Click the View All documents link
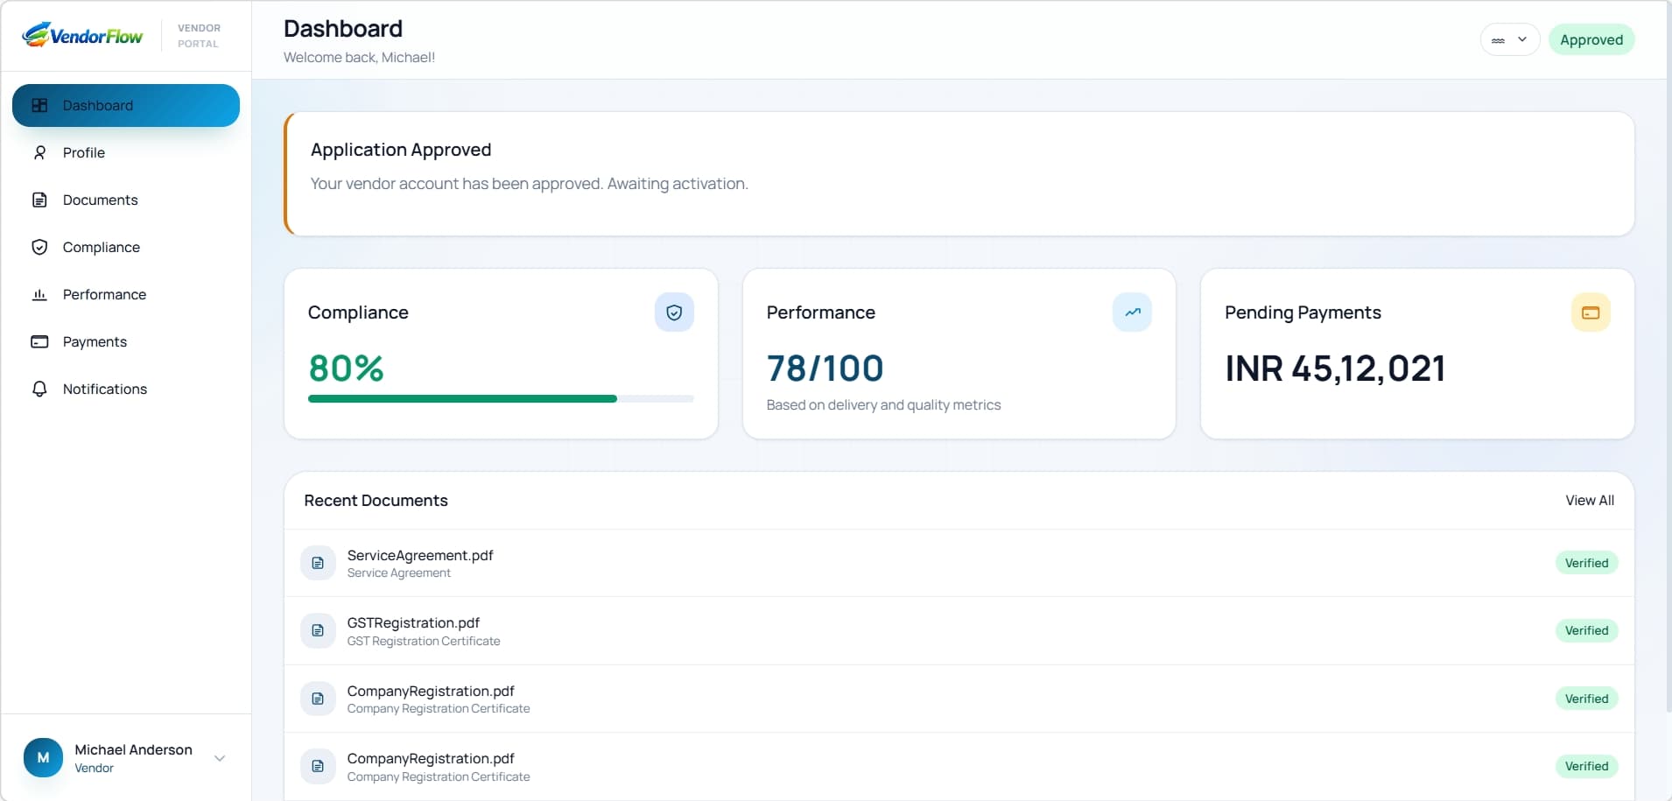This screenshot has height=801, width=1672. tap(1590, 500)
